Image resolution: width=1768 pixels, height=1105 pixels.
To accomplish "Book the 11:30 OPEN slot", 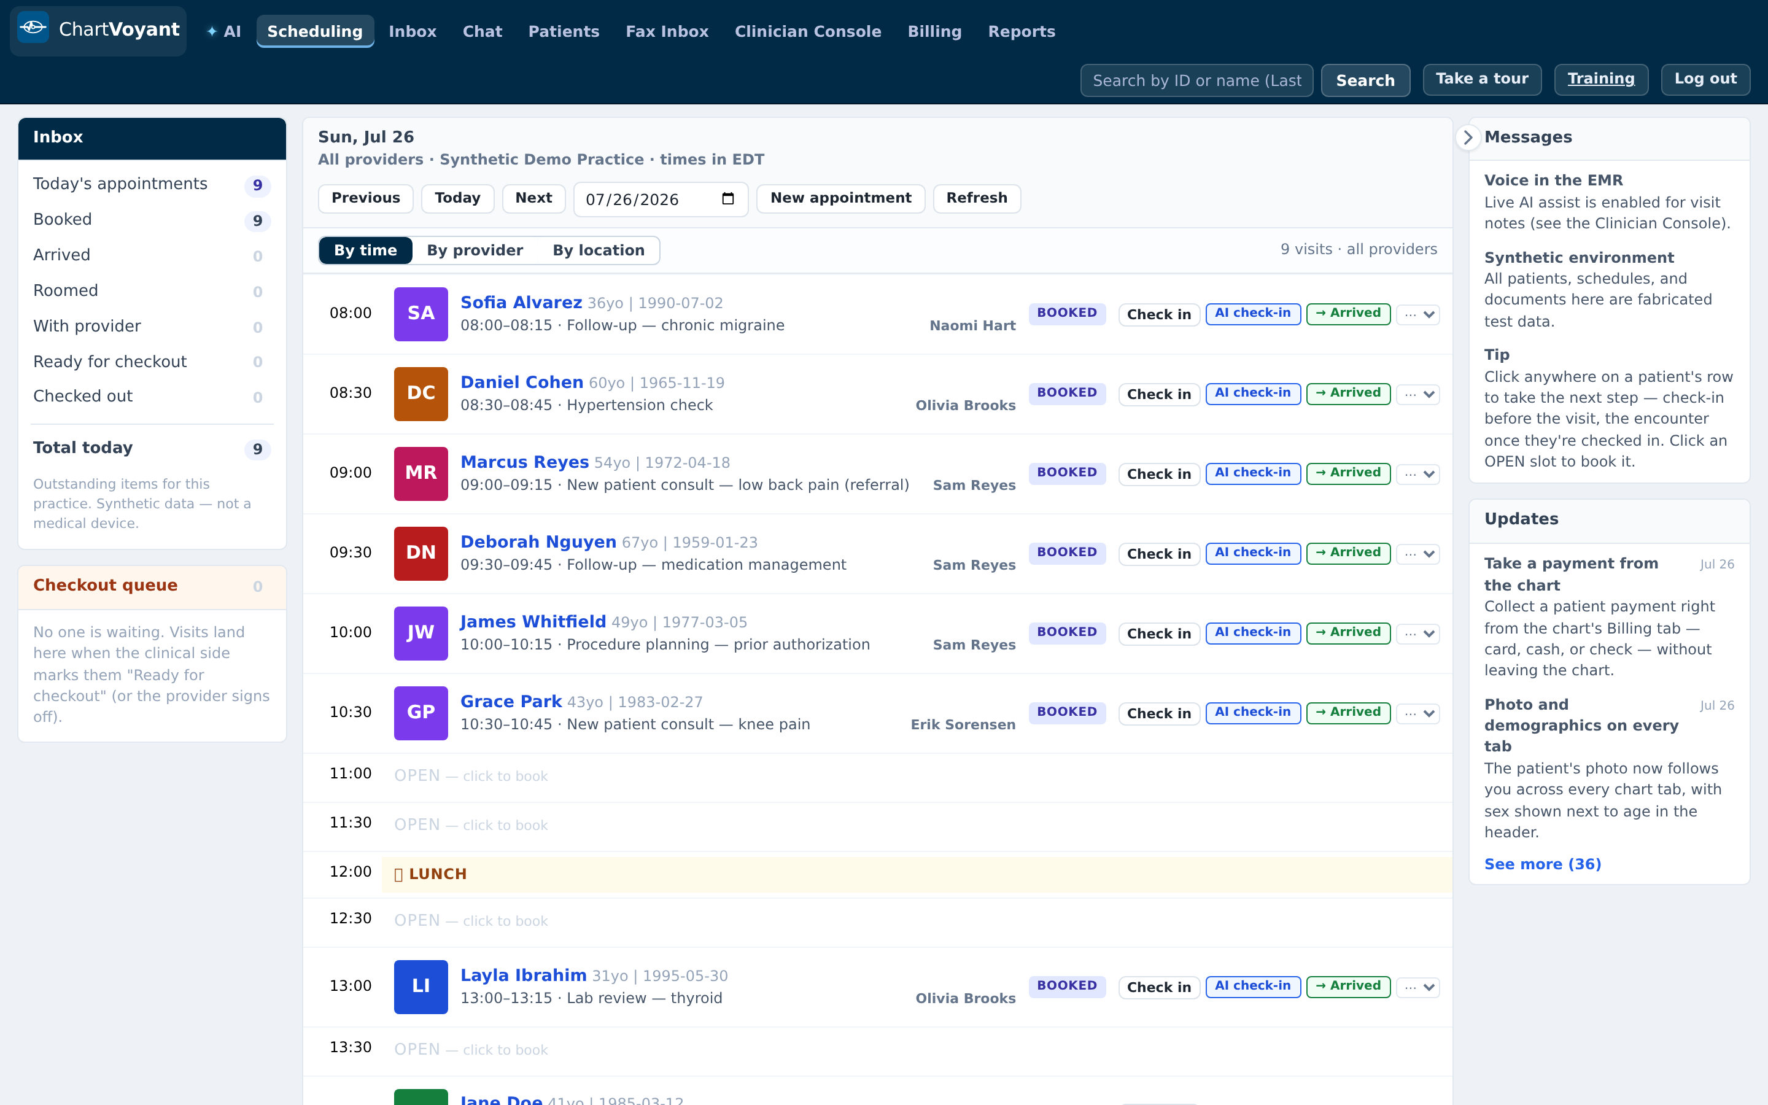I will click(877, 825).
